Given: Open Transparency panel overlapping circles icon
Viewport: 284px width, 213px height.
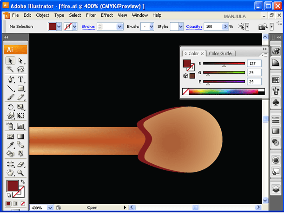Looking at the screenshot, I should 276,142.
